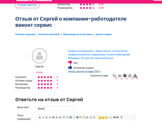
Task: Click the 'Я представитель' button
Action: pos(27,5)
